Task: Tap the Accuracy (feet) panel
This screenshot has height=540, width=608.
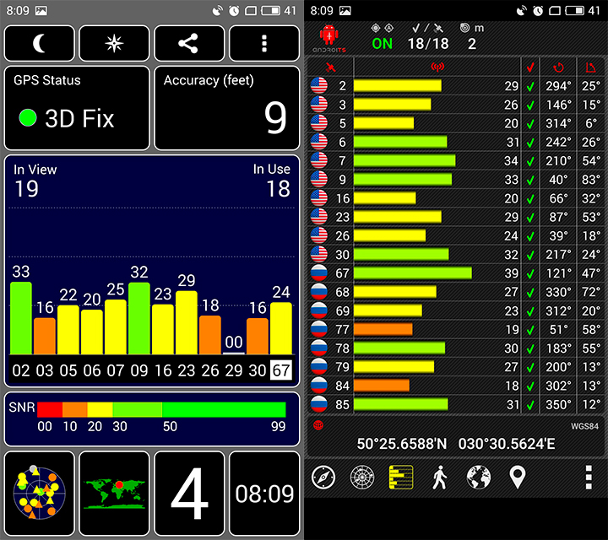Action: pyautogui.click(x=227, y=107)
